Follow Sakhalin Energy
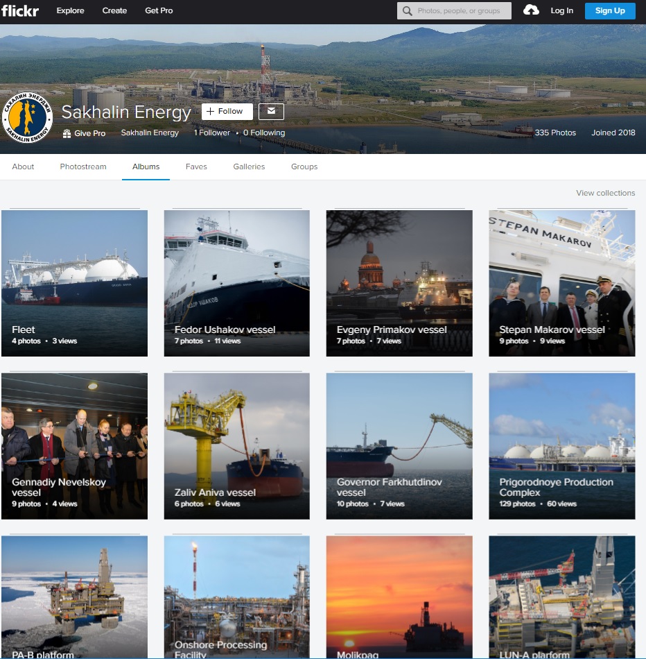 [227, 112]
